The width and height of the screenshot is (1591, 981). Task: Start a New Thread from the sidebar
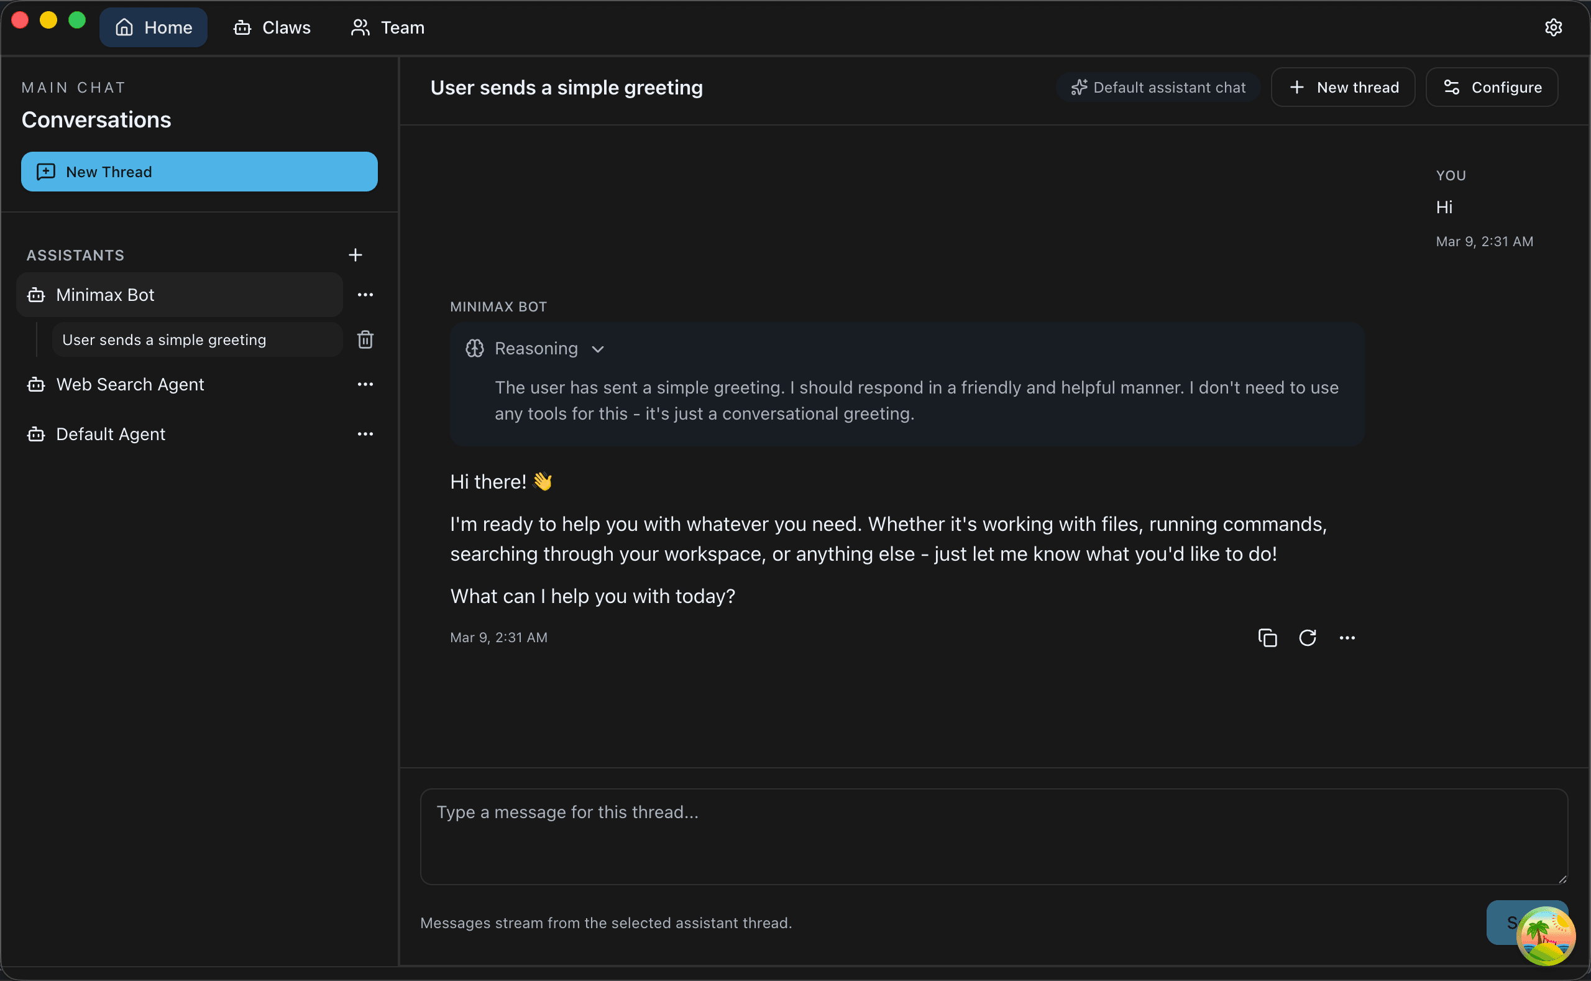coord(199,172)
